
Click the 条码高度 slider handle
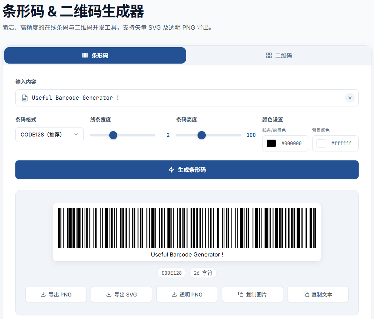pyautogui.click(x=201, y=135)
